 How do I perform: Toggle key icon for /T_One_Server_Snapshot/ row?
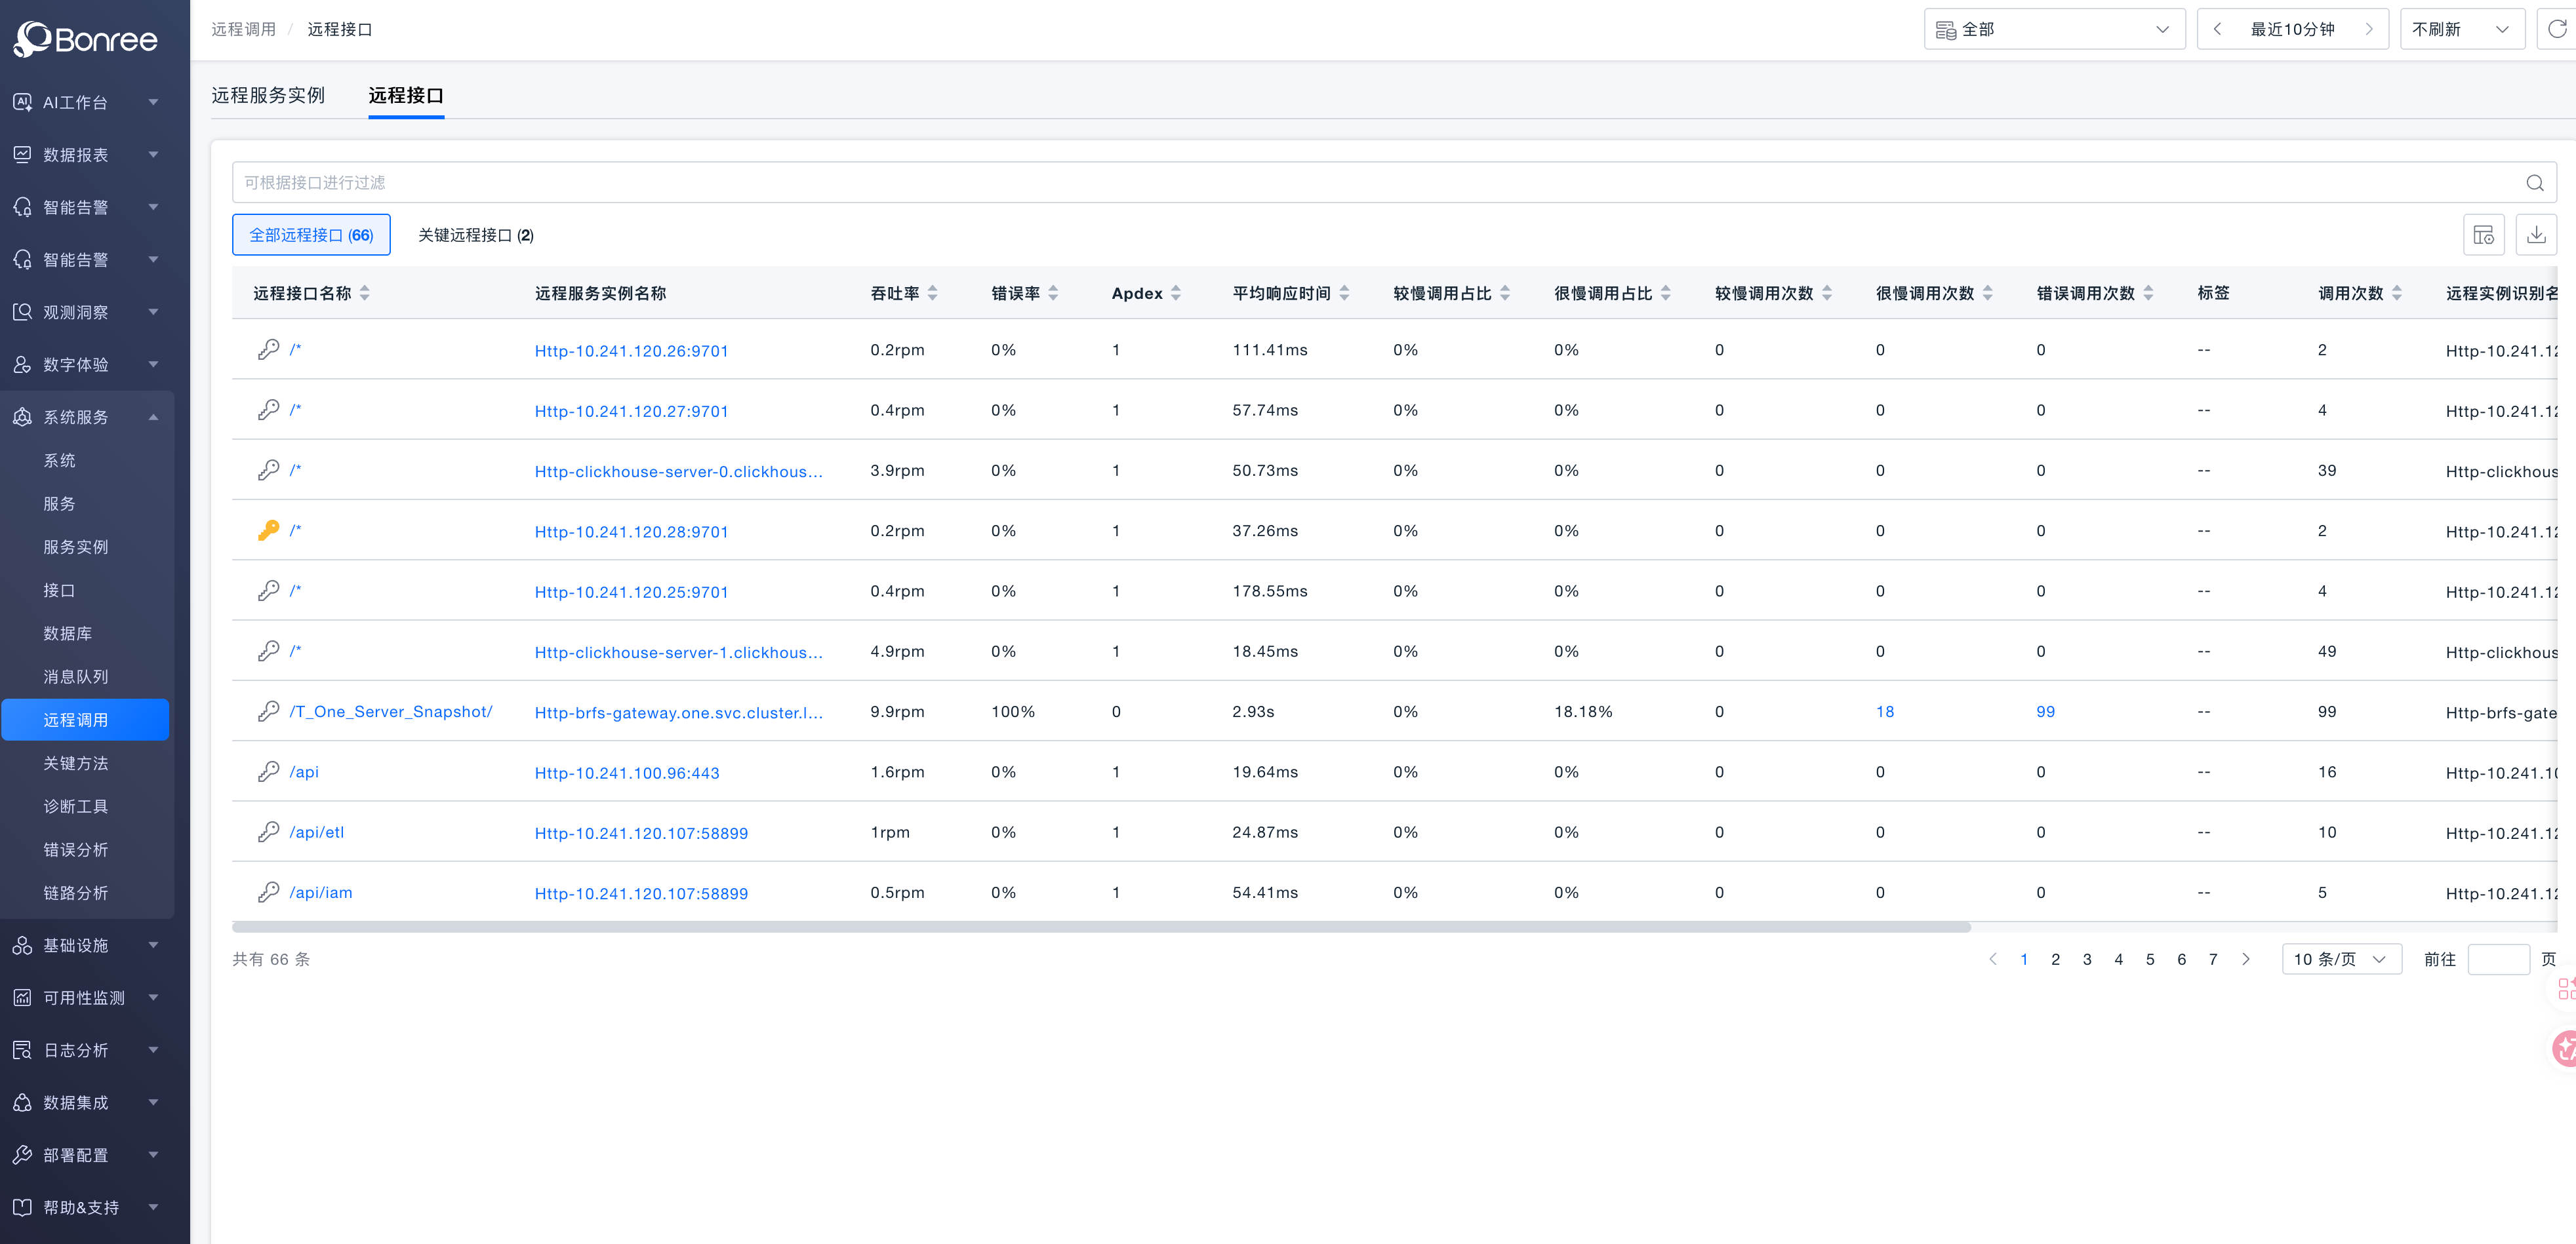(268, 711)
